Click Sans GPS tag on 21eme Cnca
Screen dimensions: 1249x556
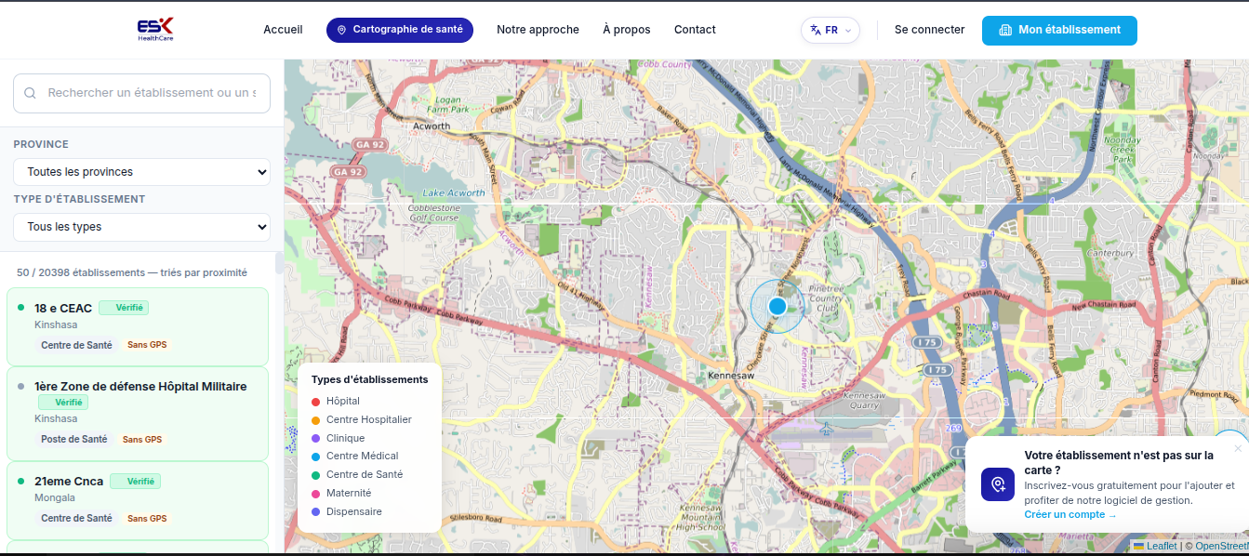tap(147, 519)
